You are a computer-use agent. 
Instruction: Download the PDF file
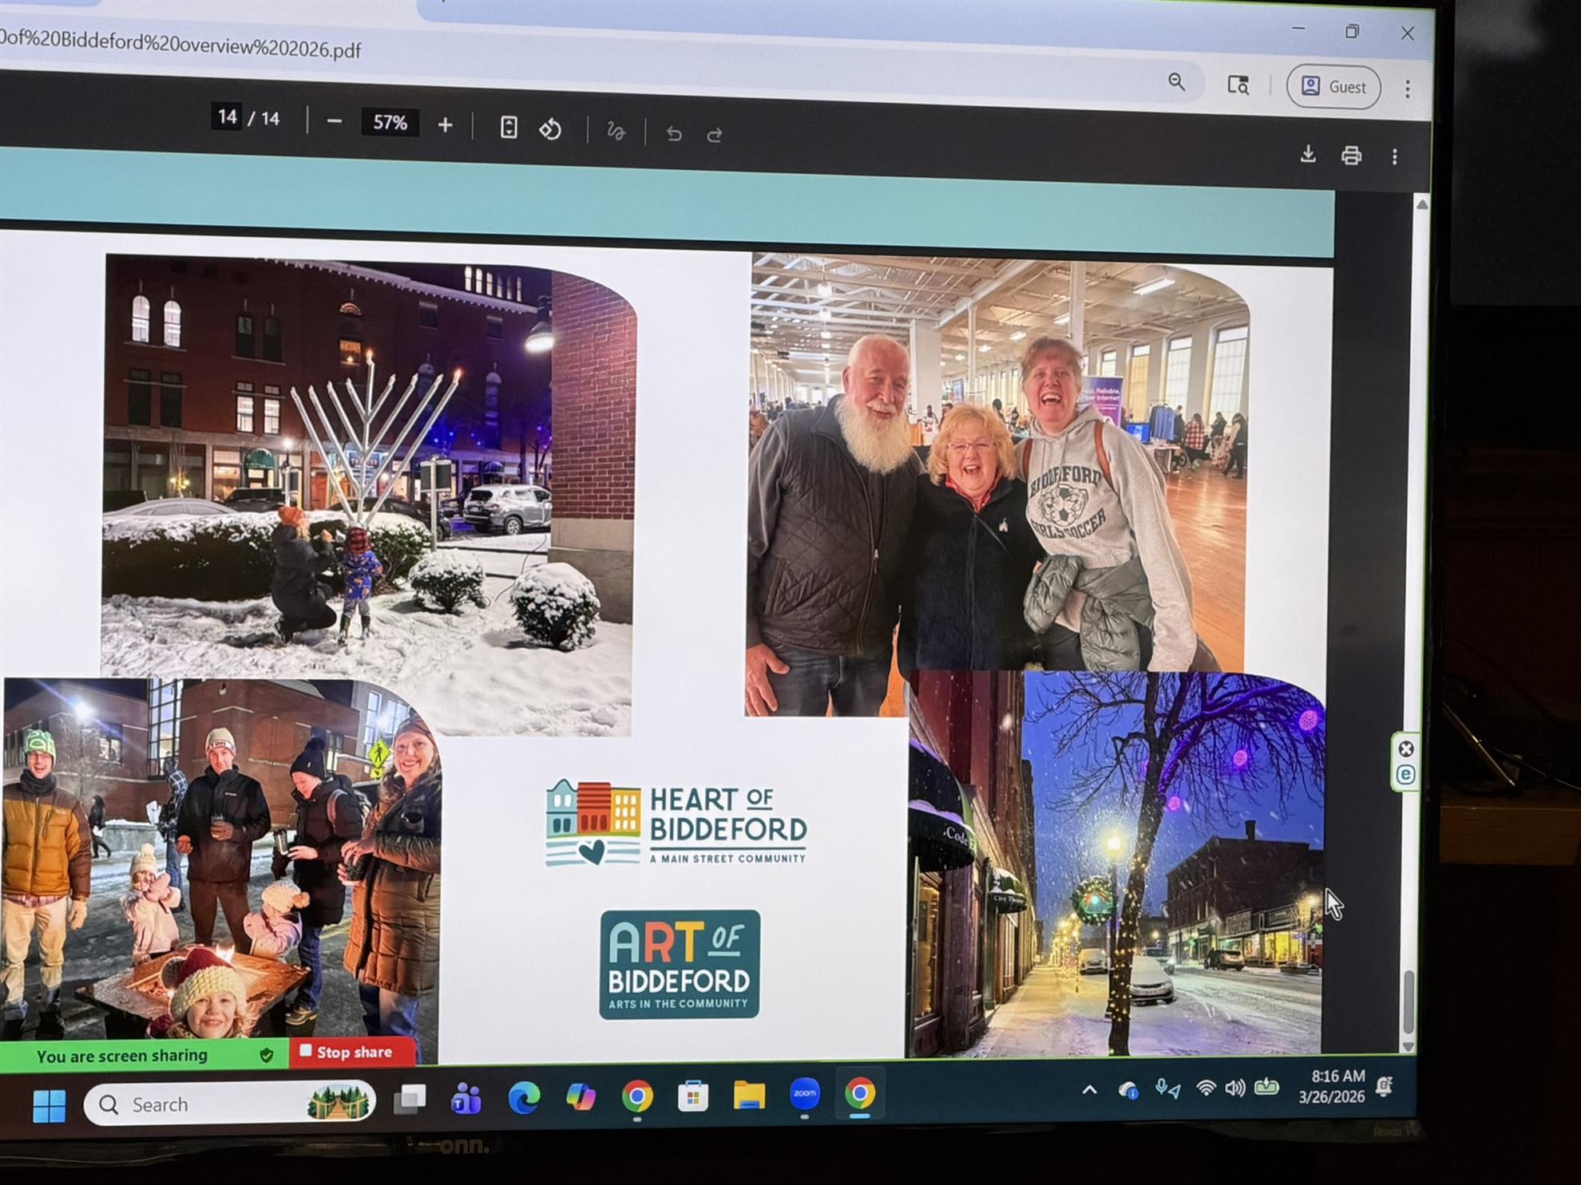click(x=1308, y=154)
